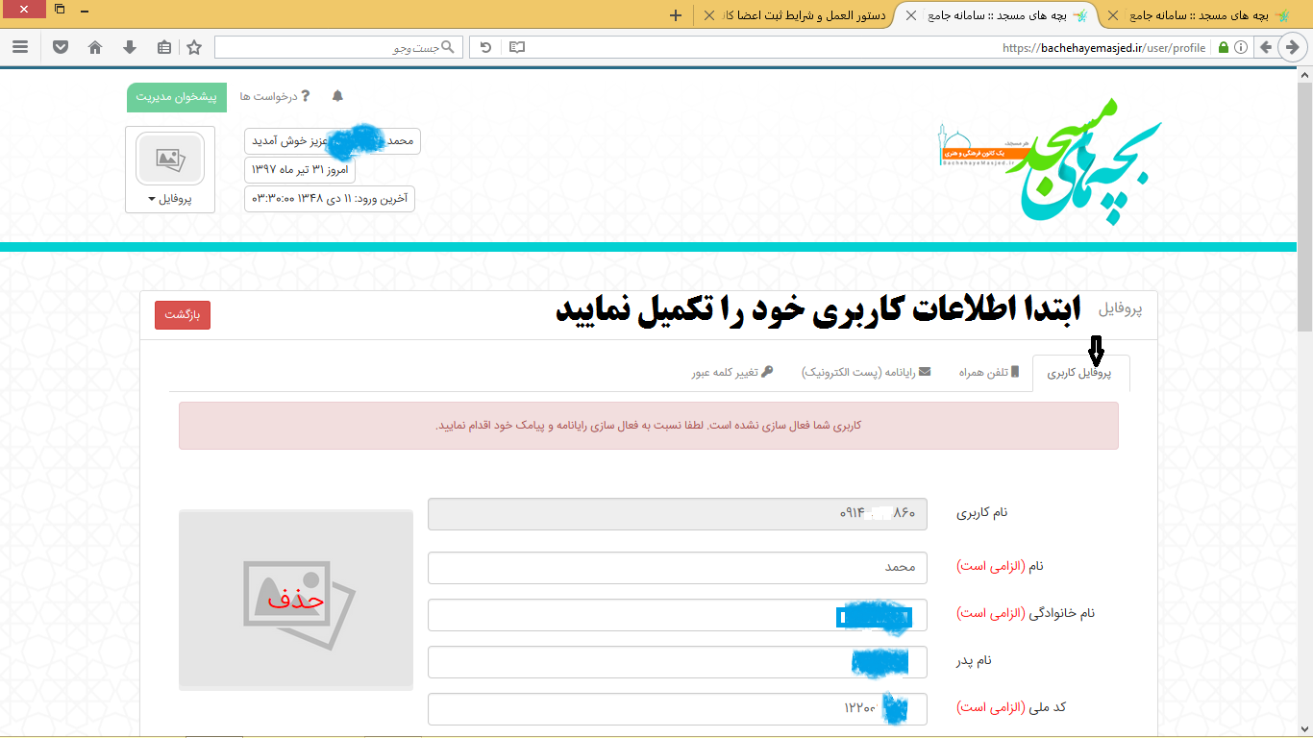Open پیشخوان مدیریت green button

[177, 97]
